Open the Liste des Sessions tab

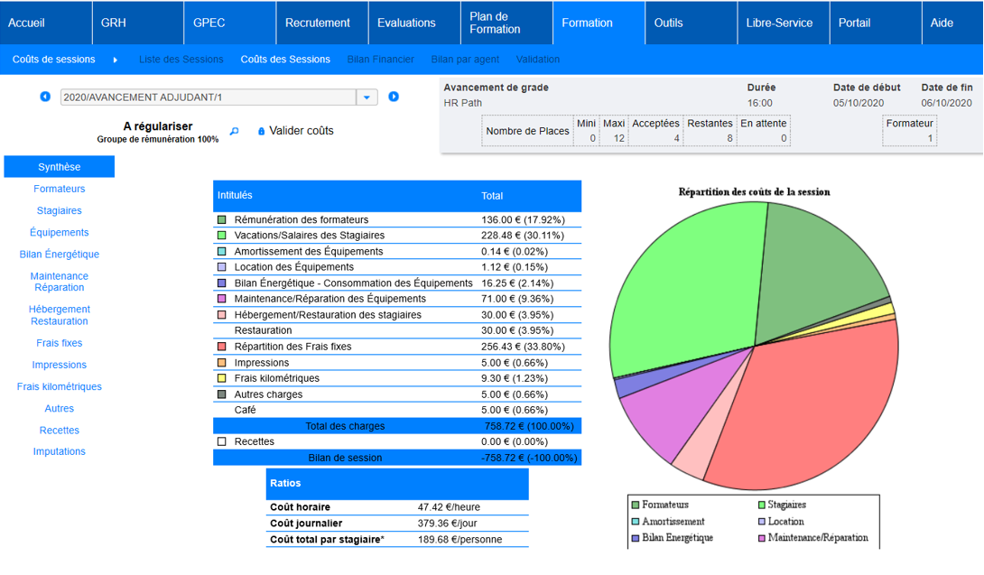coord(181,60)
